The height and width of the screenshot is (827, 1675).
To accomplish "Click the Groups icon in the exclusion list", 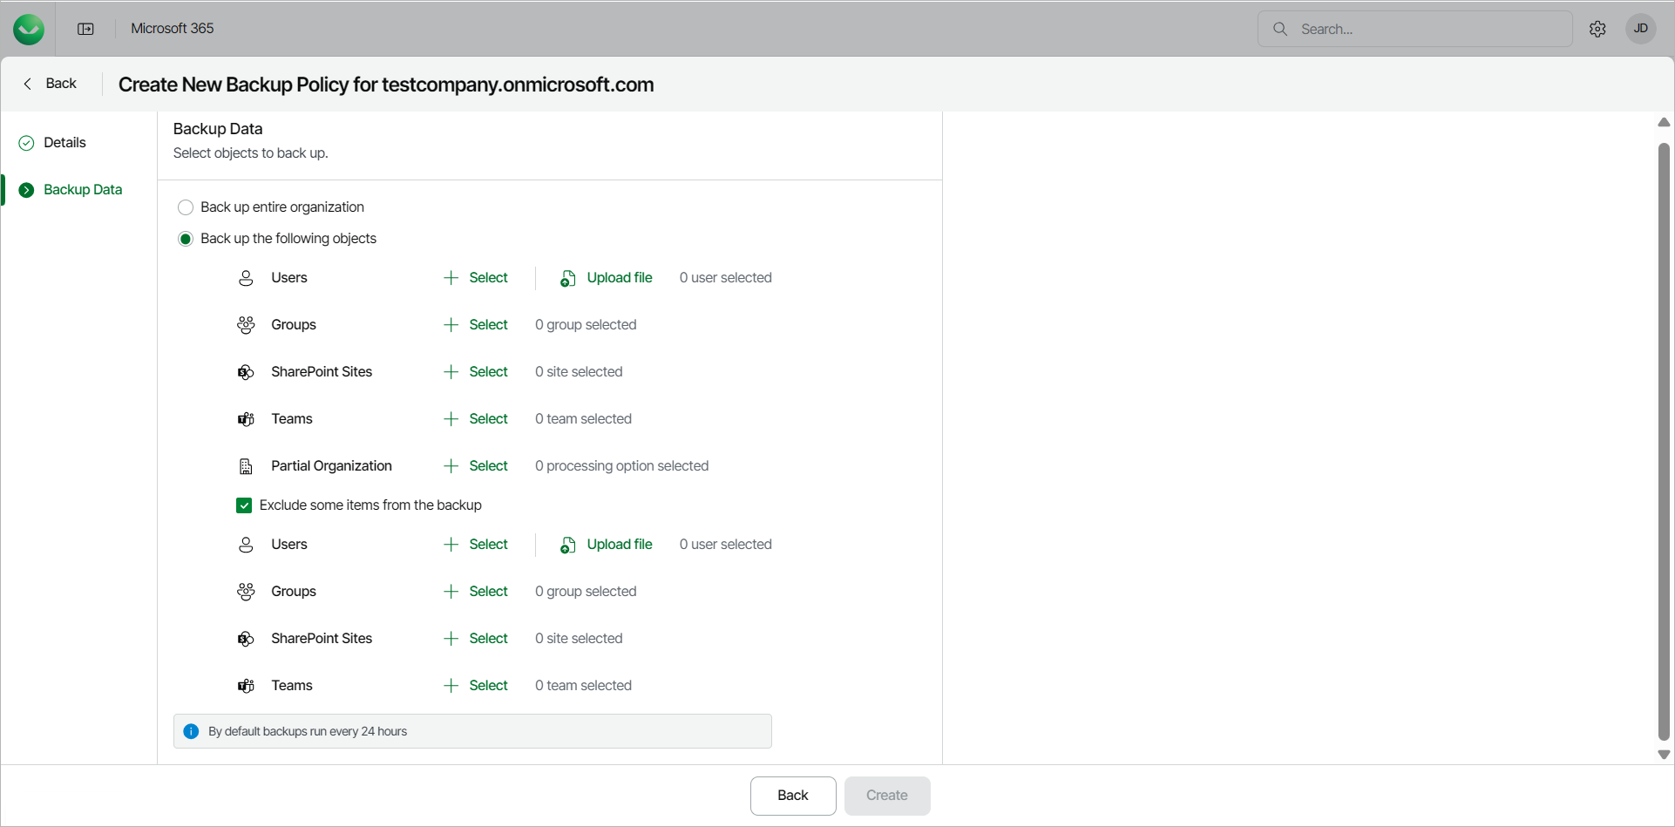I will (x=246, y=592).
